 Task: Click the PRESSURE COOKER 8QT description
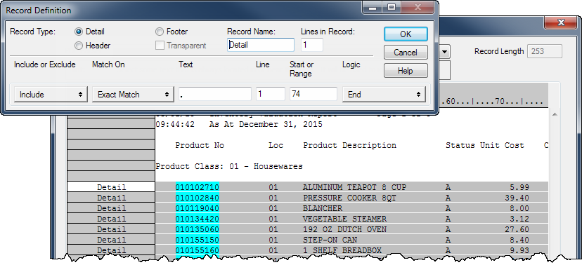[x=349, y=198]
